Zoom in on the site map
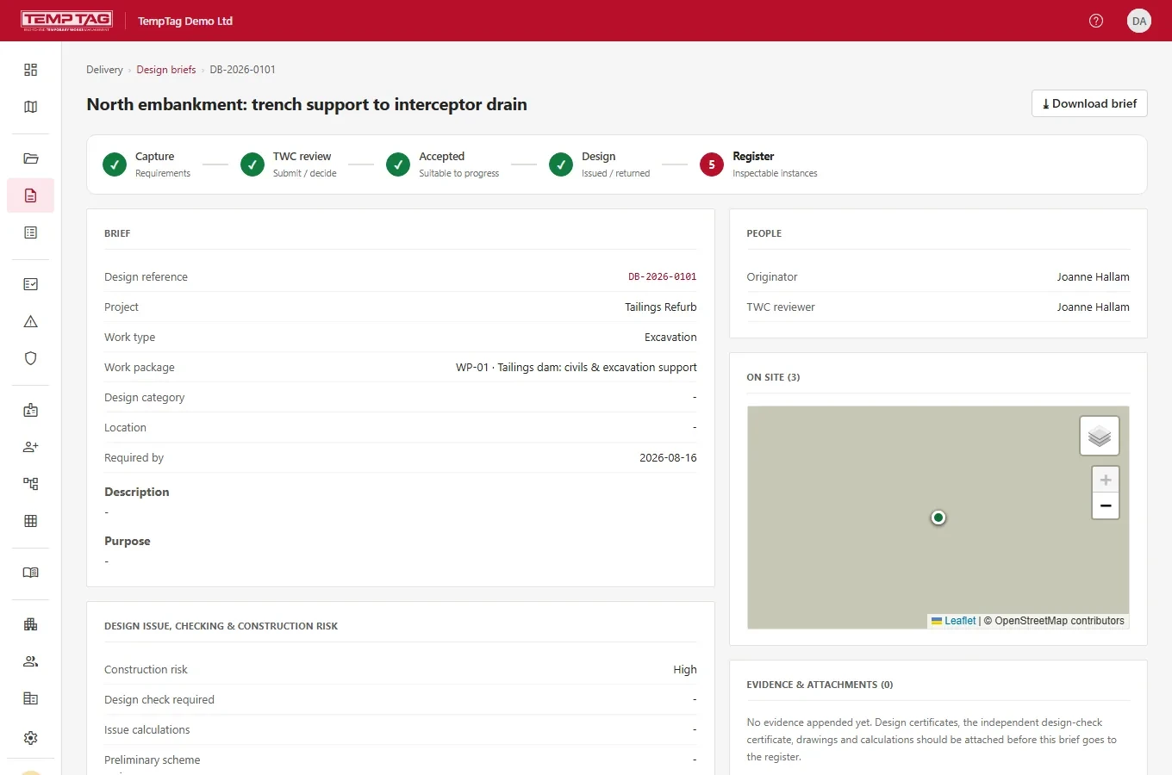 [1106, 480]
